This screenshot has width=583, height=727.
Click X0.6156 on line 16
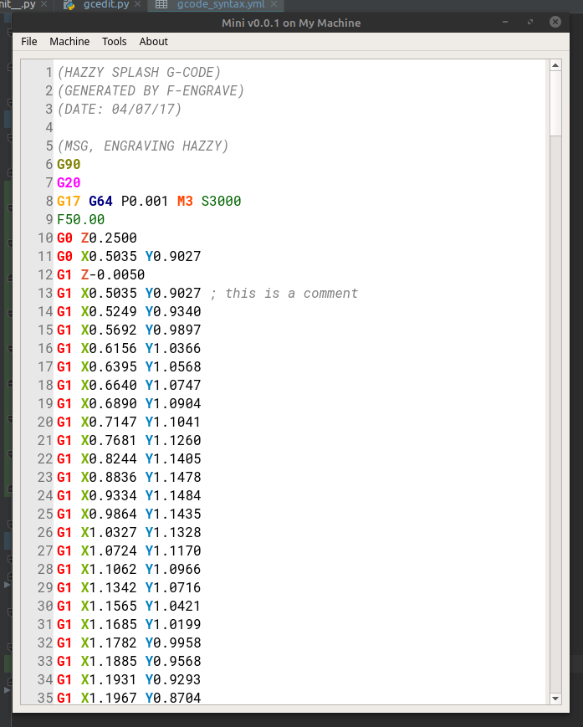pyautogui.click(x=109, y=349)
